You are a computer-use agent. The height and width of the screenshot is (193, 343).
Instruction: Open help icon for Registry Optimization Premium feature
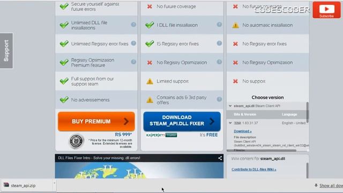click(x=133, y=62)
